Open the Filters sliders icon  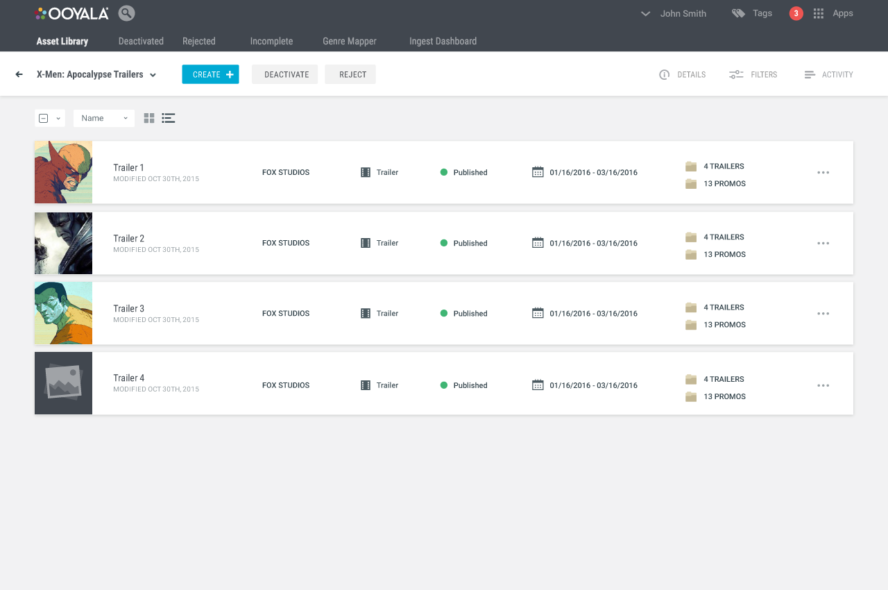(x=736, y=74)
